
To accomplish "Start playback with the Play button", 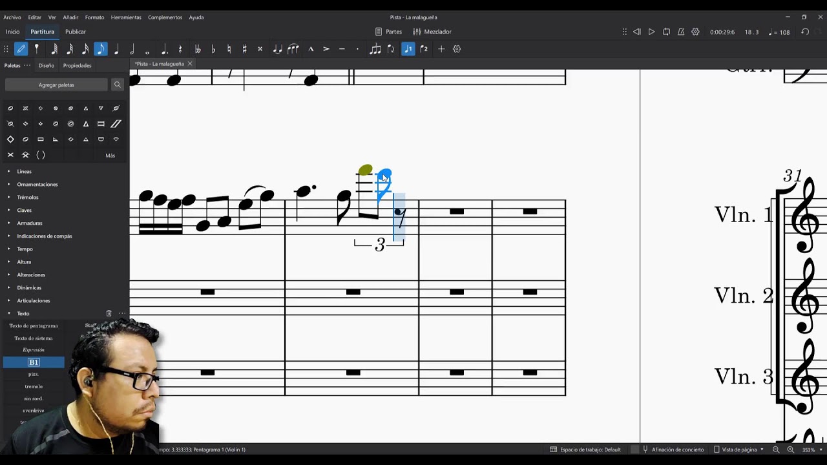I will click(x=651, y=32).
